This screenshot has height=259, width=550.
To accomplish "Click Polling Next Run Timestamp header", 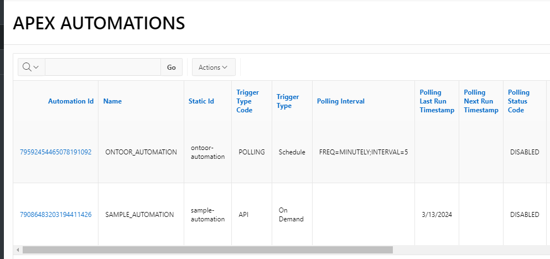I will point(480,101).
